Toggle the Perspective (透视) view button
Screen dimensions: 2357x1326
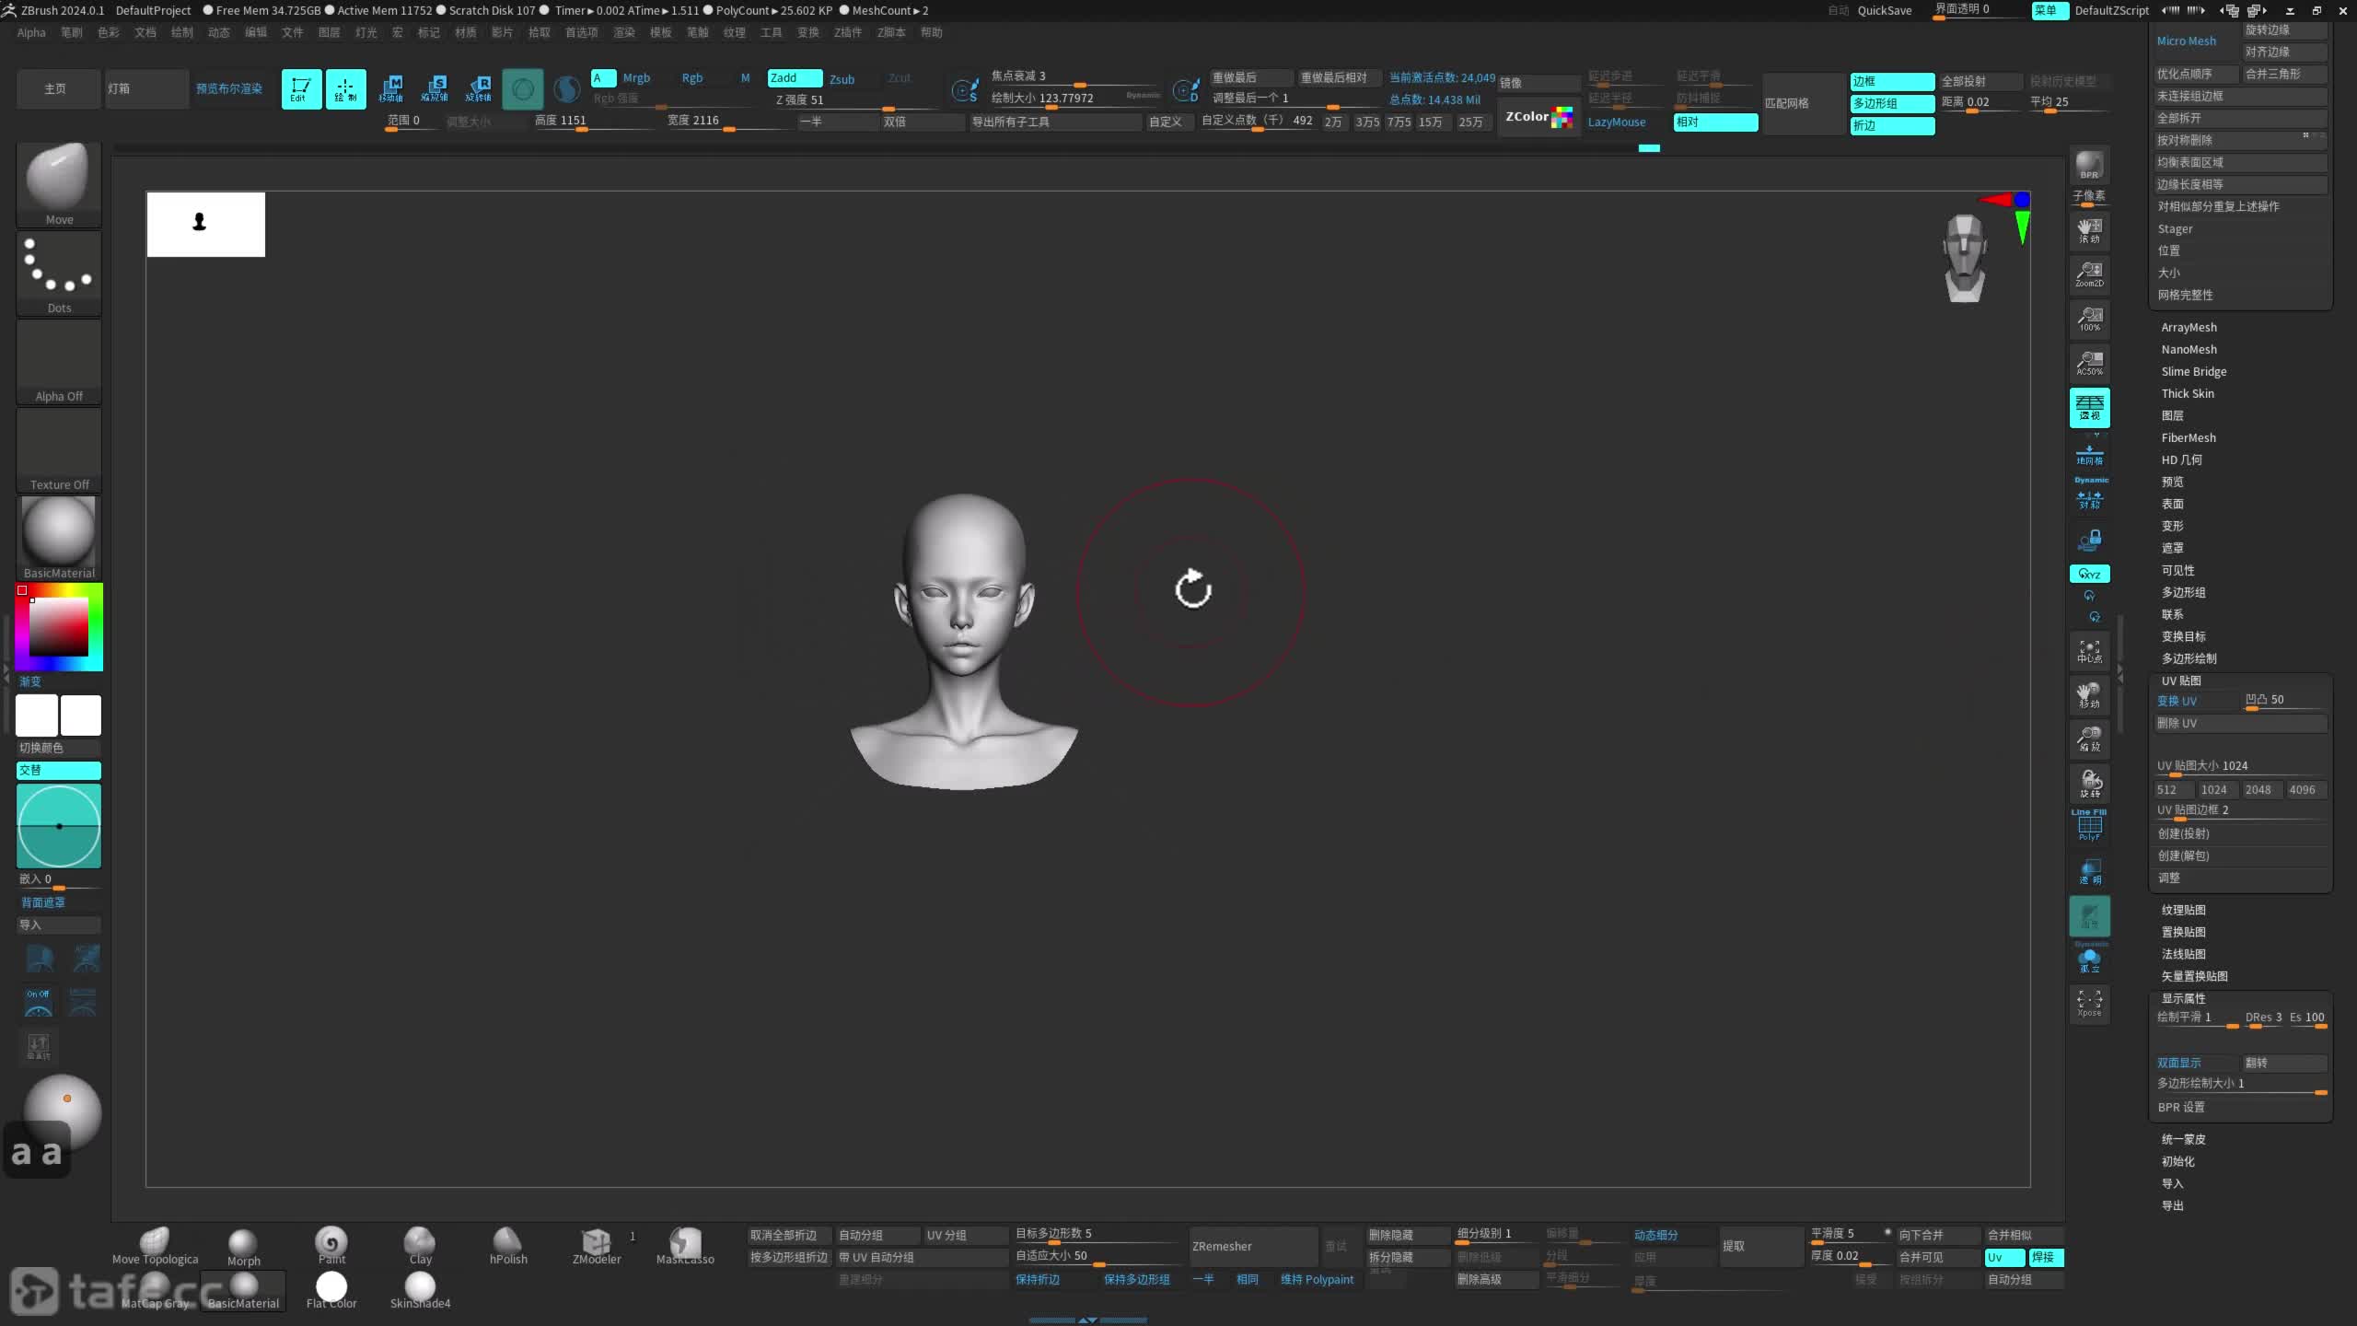[2089, 408]
